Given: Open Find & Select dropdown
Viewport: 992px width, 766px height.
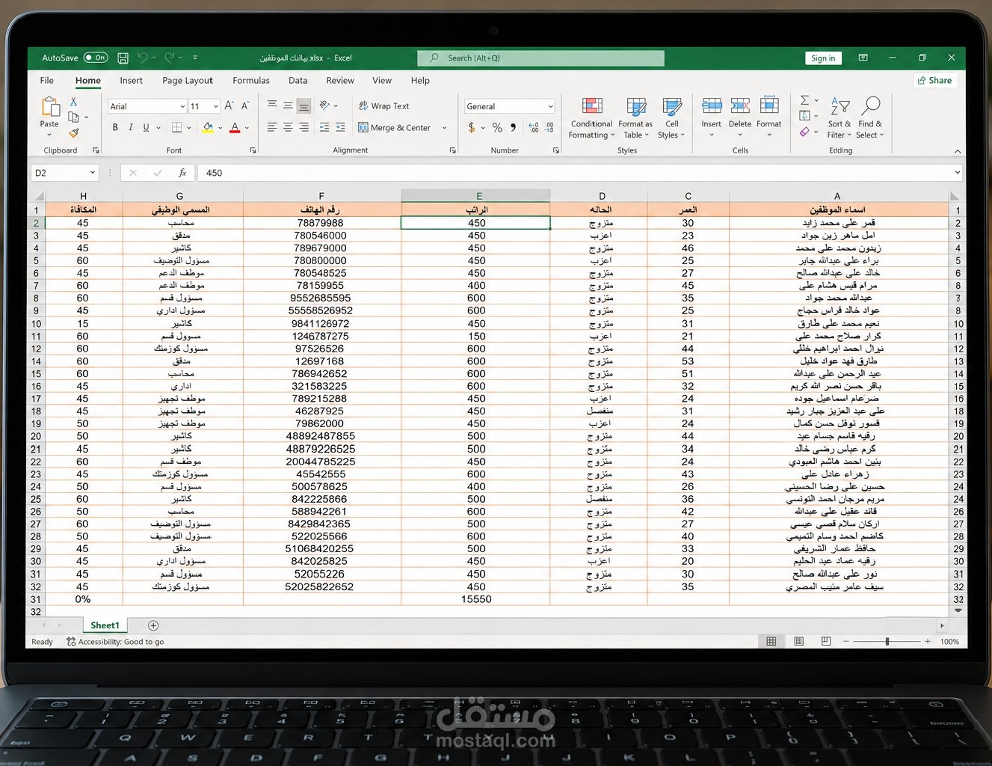Looking at the screenshot, I should tap(870, 118).
